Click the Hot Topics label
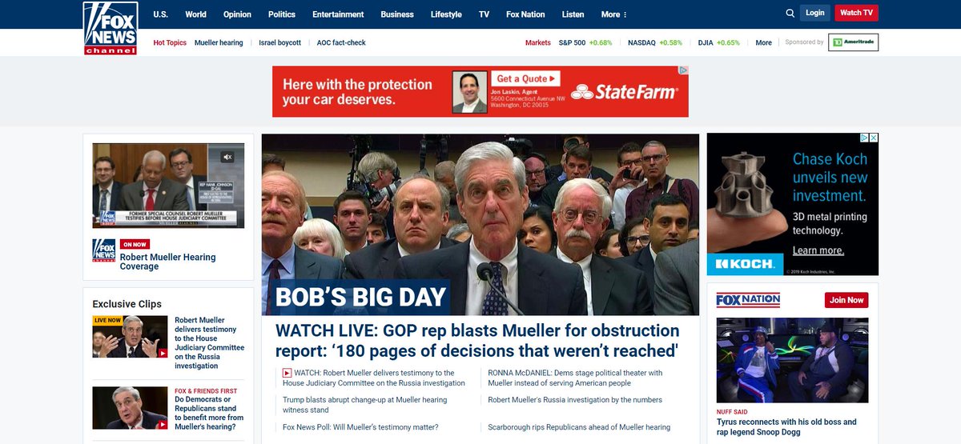Viewport: 961px width, 444px height. (170, 42)
